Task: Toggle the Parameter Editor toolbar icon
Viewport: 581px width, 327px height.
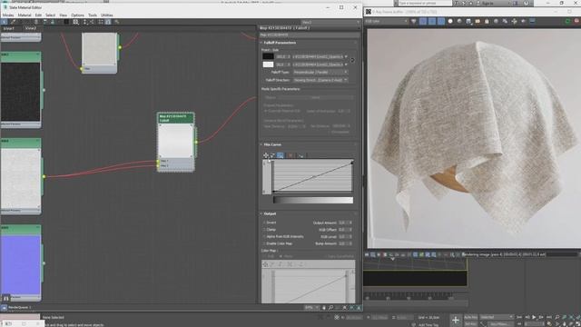Action: pos(108,22)
